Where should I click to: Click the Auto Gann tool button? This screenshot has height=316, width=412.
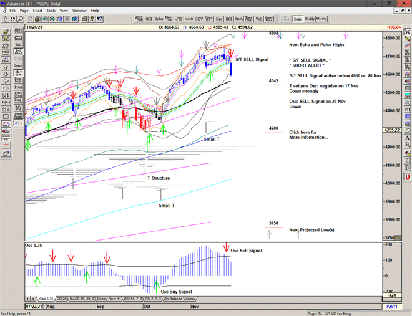pos(19,31)
